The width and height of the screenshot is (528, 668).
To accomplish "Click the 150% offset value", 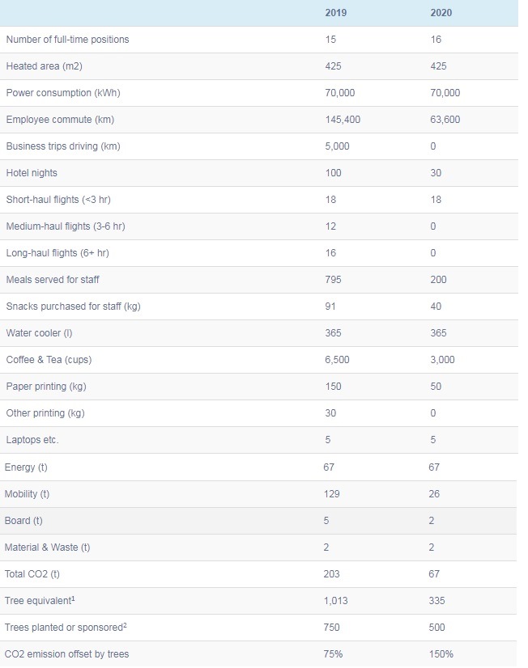I will [442, 654].
